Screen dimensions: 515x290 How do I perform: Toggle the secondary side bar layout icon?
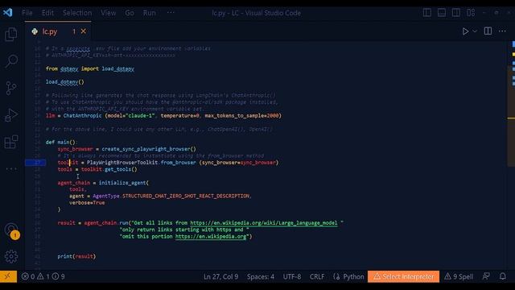pos(456,13)
